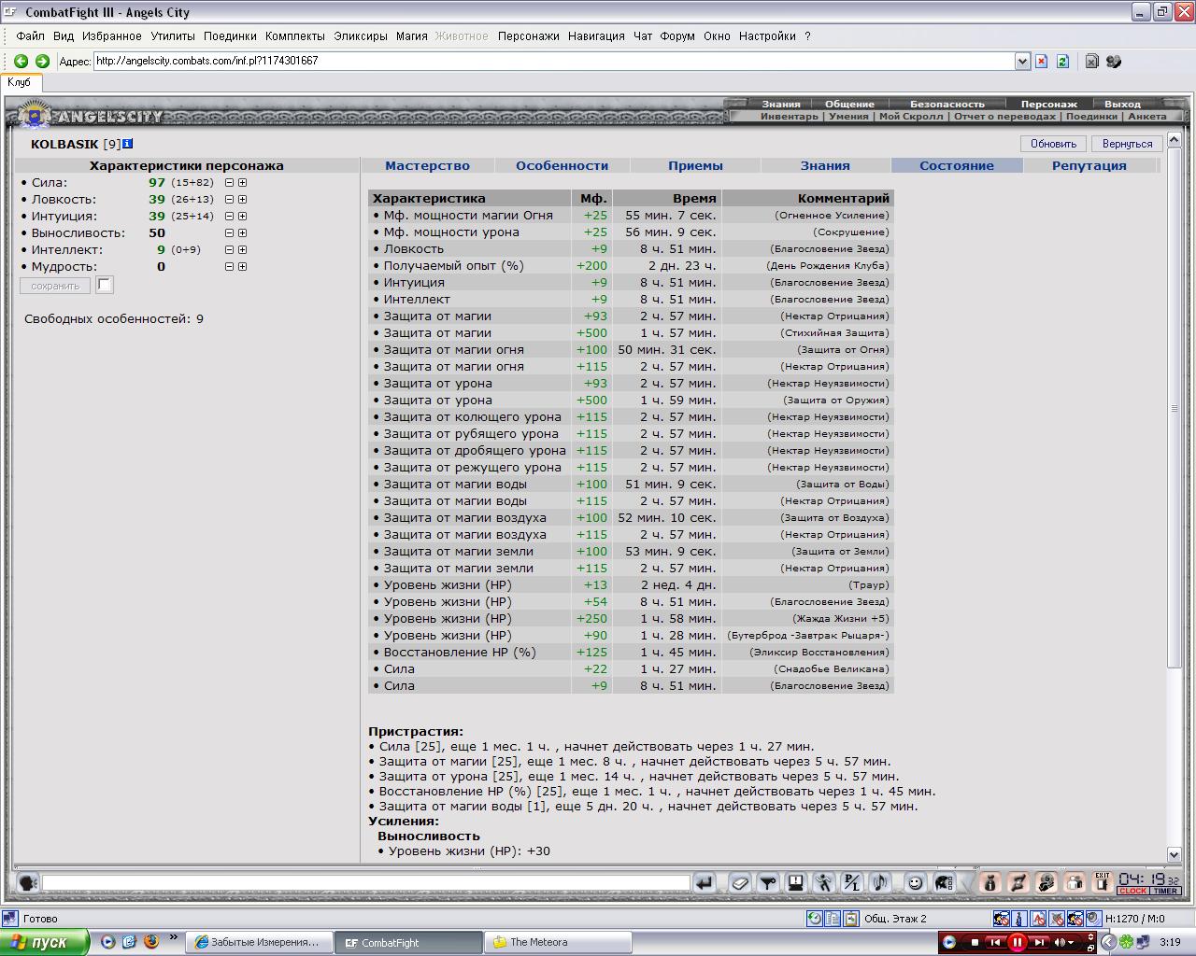Stop page loading with the red X icon
Image resolution: width=1196 pixels, height=956 pixels.
coord(1042,62)
